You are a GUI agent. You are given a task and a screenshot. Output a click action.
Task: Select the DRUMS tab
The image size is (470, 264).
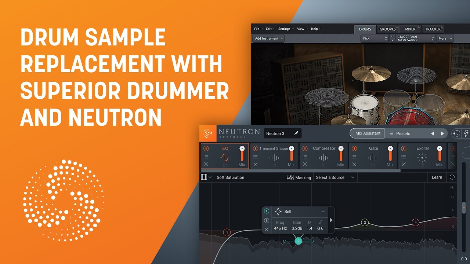pyautogui.click(x=365, y=29)
